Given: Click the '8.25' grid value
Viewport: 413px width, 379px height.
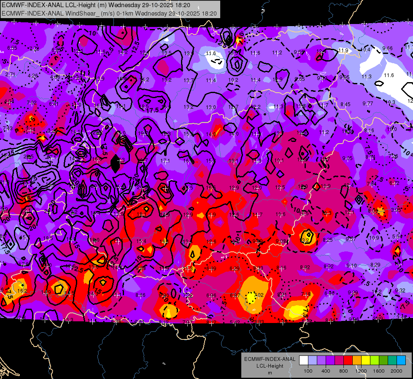Looking at the screenshot, I should [x=328, y=240].
